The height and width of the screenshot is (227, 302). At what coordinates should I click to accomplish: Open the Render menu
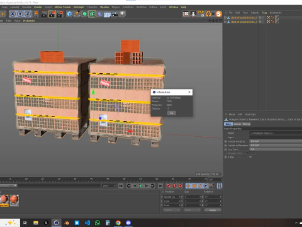click(x=38, y=7)
